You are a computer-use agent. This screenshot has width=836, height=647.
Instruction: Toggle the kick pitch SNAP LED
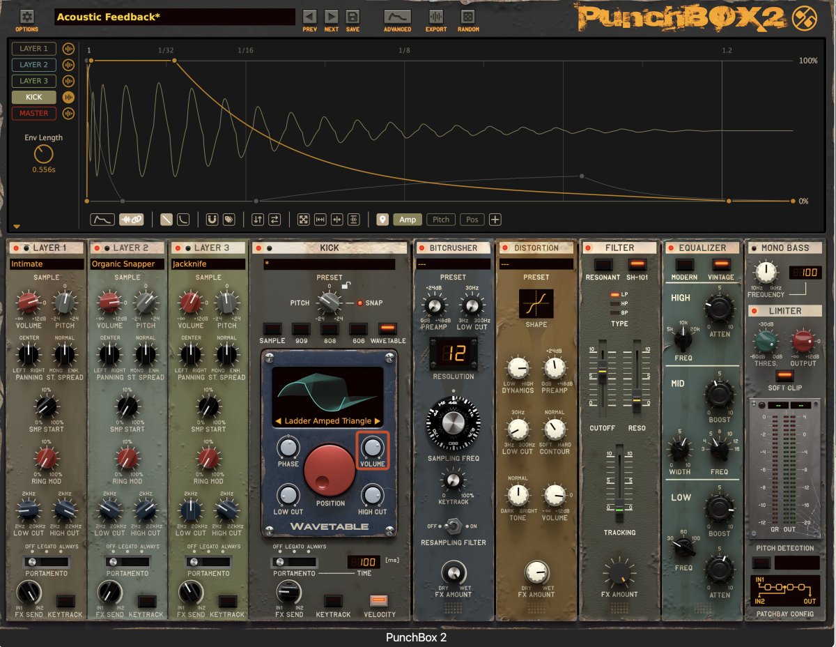click(x=360, y=303)
